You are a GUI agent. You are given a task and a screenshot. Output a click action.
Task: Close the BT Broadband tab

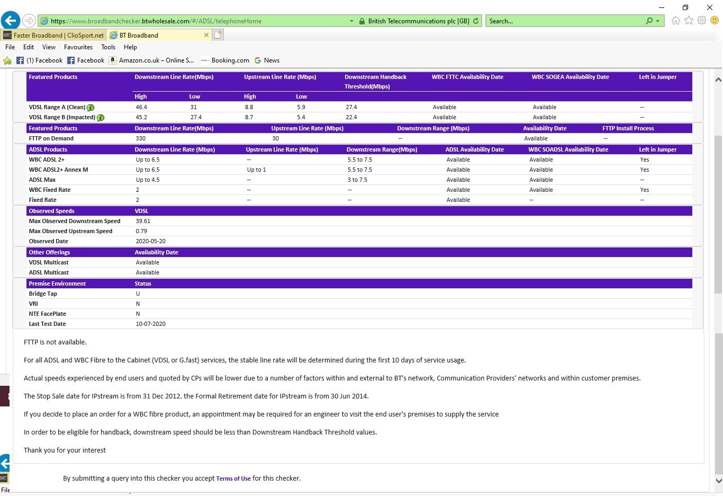(x=206, y=35)
